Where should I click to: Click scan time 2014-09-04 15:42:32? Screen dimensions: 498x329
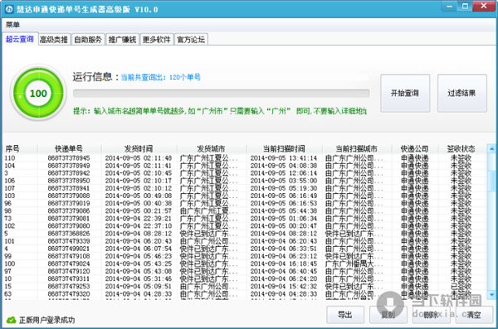click(284, 286)
